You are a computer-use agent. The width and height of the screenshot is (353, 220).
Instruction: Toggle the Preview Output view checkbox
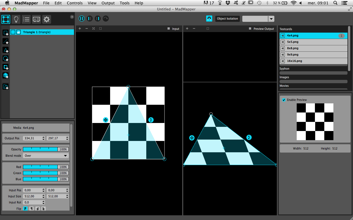[x=250, y=29]
